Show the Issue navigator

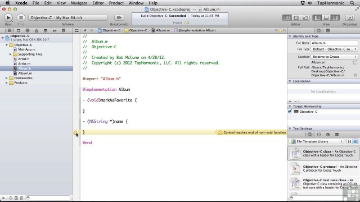point(37,30)
